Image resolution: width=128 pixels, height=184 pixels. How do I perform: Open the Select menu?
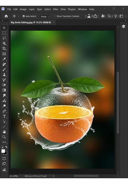(x=48, y=9)
